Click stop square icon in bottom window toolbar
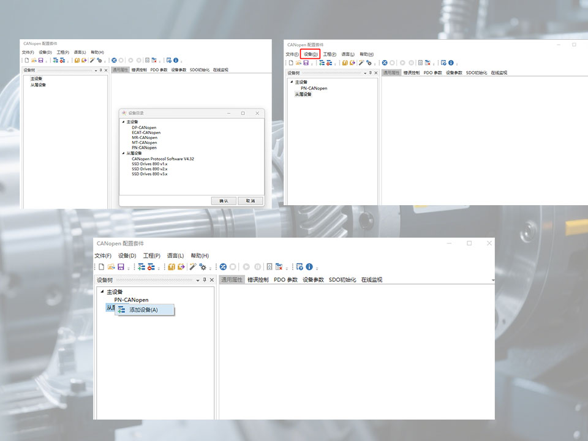This screenshot has width=588, height=441. click(x=233, y=266)
